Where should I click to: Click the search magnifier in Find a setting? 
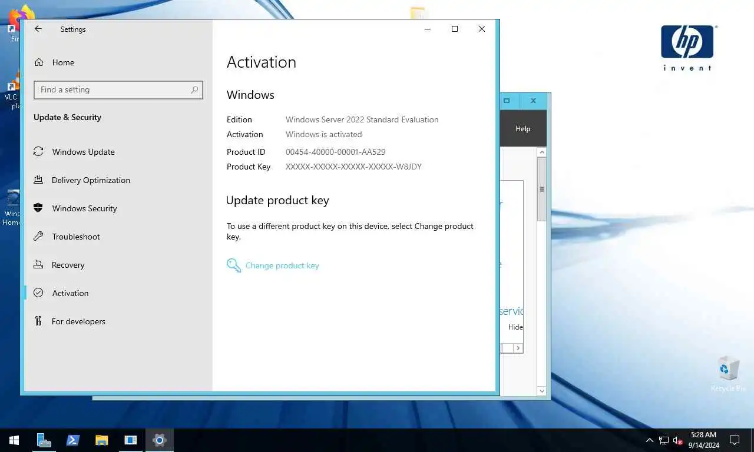tap(194, 89)
